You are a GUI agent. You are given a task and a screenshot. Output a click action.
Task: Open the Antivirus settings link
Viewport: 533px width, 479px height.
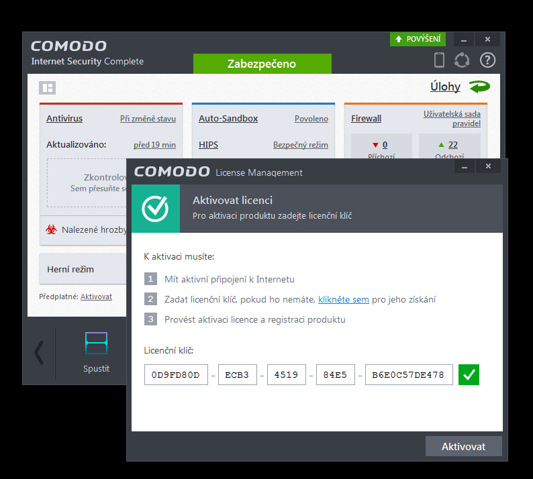tap(64, 118)
